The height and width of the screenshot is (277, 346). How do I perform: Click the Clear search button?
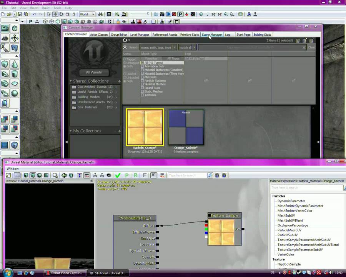point(311,47)
